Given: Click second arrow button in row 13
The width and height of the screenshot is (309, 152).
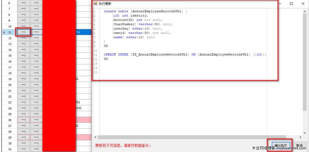Looking at the screenshot, I should click(x=36, y=44).
